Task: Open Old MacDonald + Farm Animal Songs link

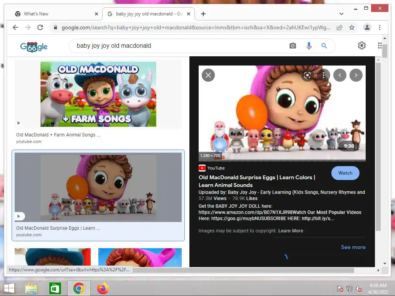Action: point(58,135)
